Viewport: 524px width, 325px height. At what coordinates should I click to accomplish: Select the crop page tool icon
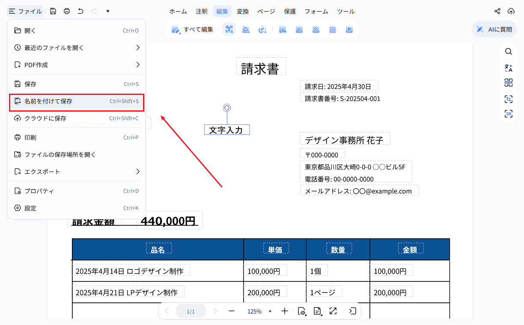pyautogui.click(x=283, y=30)
